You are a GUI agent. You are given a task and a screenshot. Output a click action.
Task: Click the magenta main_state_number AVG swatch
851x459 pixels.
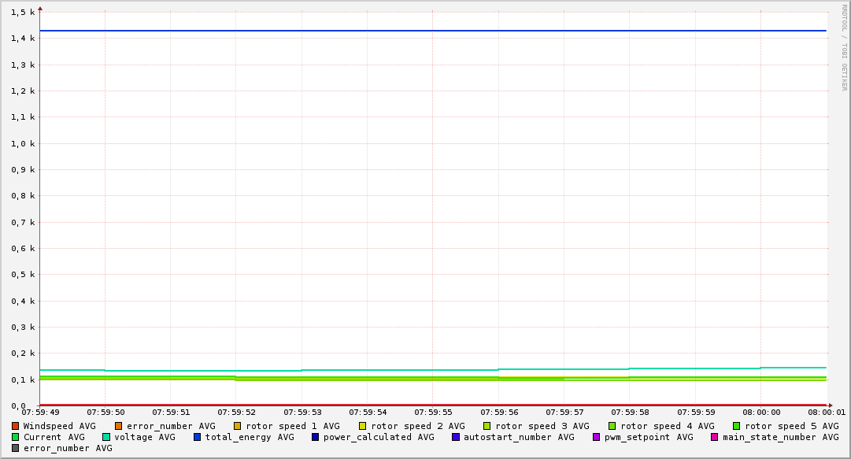tap(715, 437)
